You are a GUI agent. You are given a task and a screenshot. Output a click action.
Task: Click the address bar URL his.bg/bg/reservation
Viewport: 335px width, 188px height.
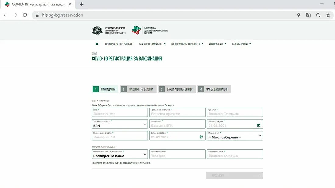tap(63, 15)
